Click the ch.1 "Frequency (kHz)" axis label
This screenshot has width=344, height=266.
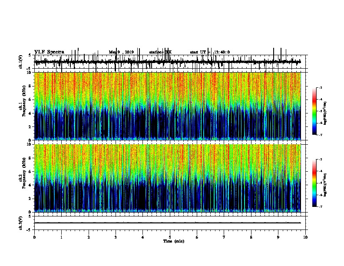(24, 101)
